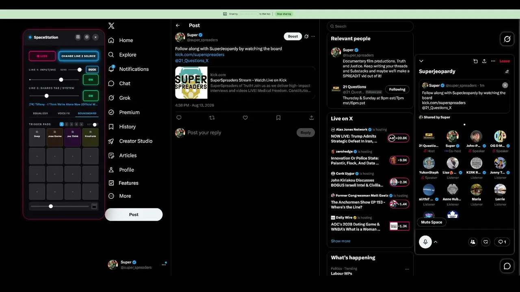Open the SpaceStation grid layout icon
Image resolution: width=520 pixels, height=292 pixels.
coord(78,37)
